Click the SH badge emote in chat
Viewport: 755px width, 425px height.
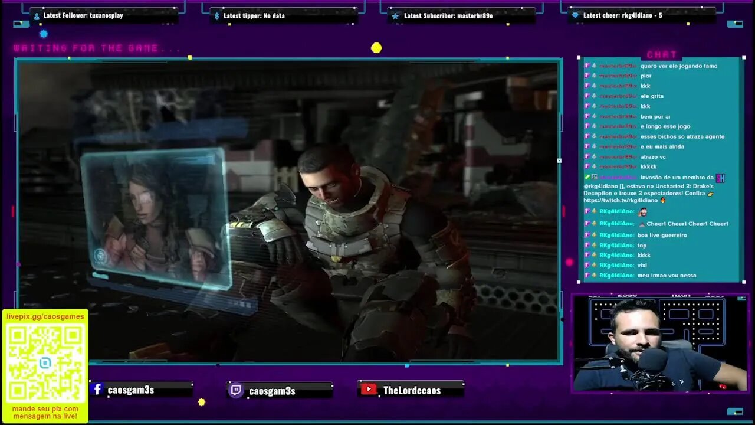720,178
